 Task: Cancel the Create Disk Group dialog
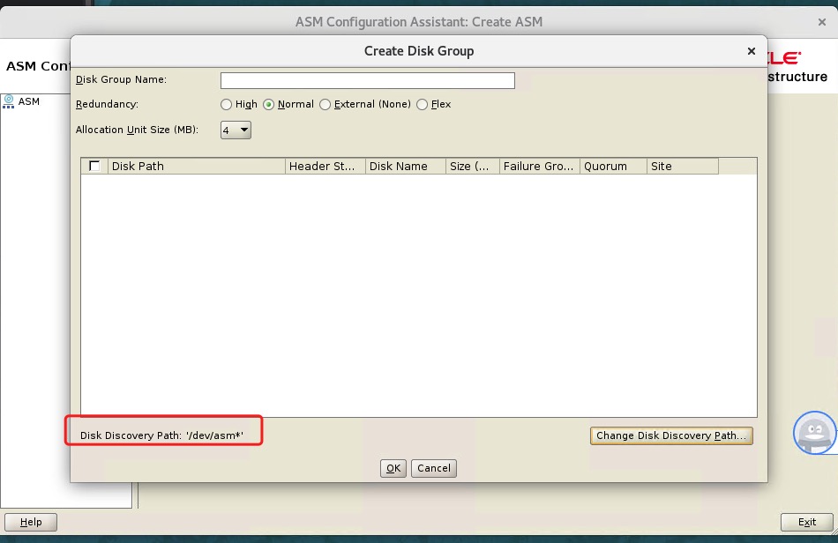pyautogui.click(x=434, y=468)
